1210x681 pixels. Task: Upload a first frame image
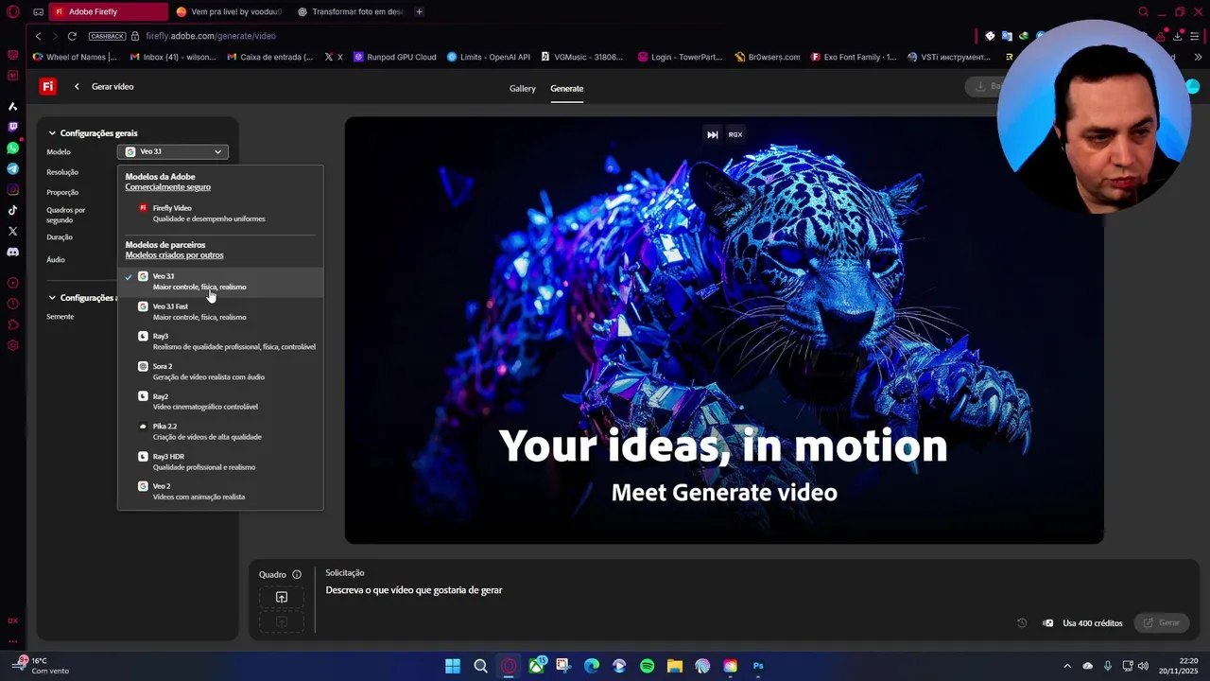click(x=281, y=597)
